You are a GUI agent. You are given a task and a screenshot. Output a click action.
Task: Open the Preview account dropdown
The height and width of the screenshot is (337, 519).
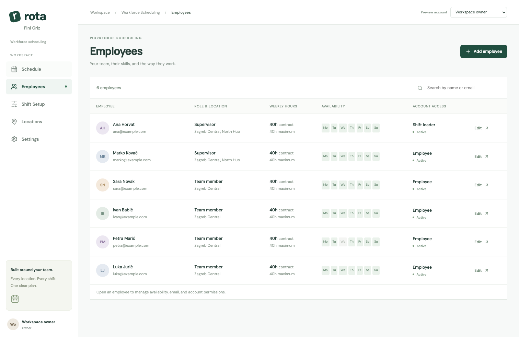[478, 12]
